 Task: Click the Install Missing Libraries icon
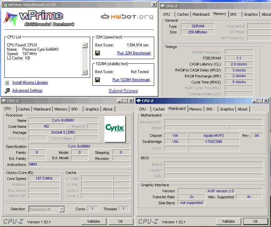tap(7, 82)
